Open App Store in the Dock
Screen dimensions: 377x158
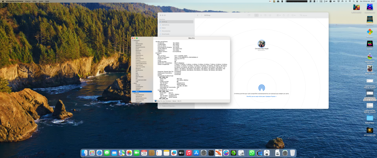[196, 153]
